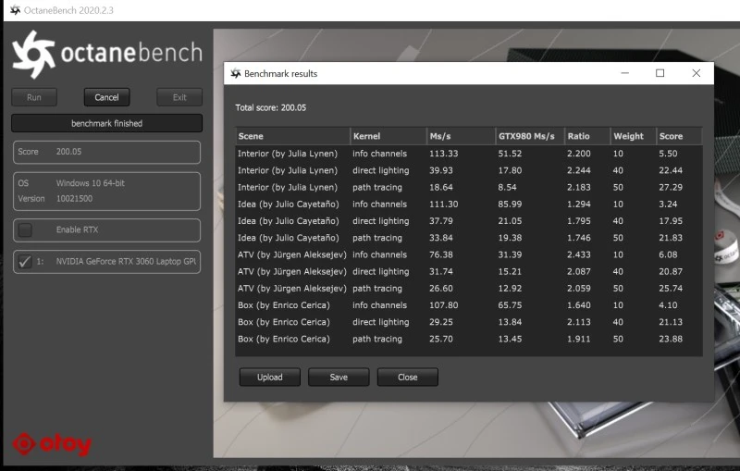The width and height of the screenshot is (740, 471).
Task: Select the Box info channels row
Action: [469, 305]
